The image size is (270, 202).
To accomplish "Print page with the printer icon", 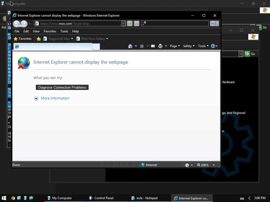I will (x=160, y=46).
